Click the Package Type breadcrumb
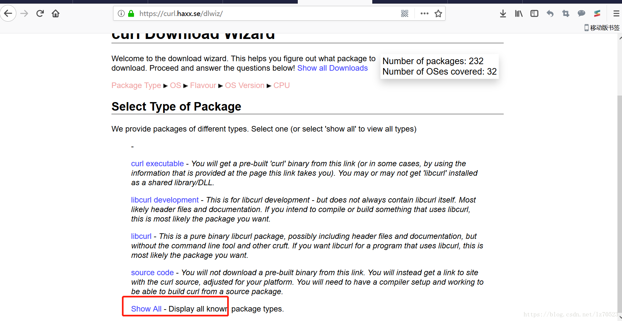The width and height of the screenshot is (622, 321). [136, 85]
